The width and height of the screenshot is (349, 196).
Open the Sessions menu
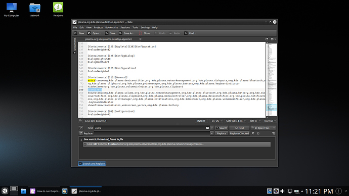point(125,28)
